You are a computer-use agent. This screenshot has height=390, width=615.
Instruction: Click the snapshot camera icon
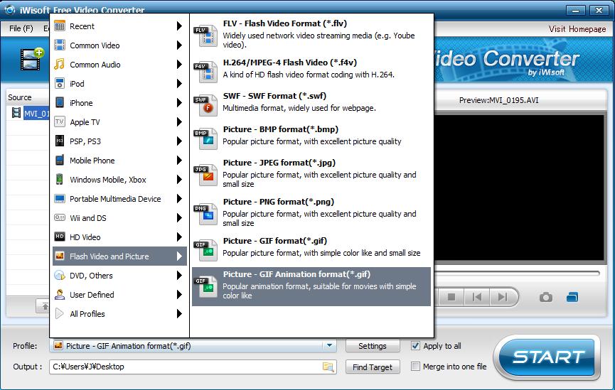coord(545,297)
